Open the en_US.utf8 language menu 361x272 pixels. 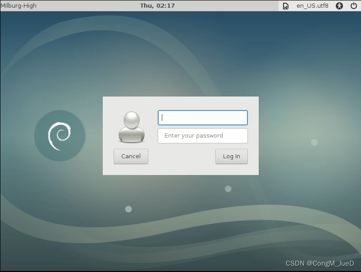coord(312,5)
